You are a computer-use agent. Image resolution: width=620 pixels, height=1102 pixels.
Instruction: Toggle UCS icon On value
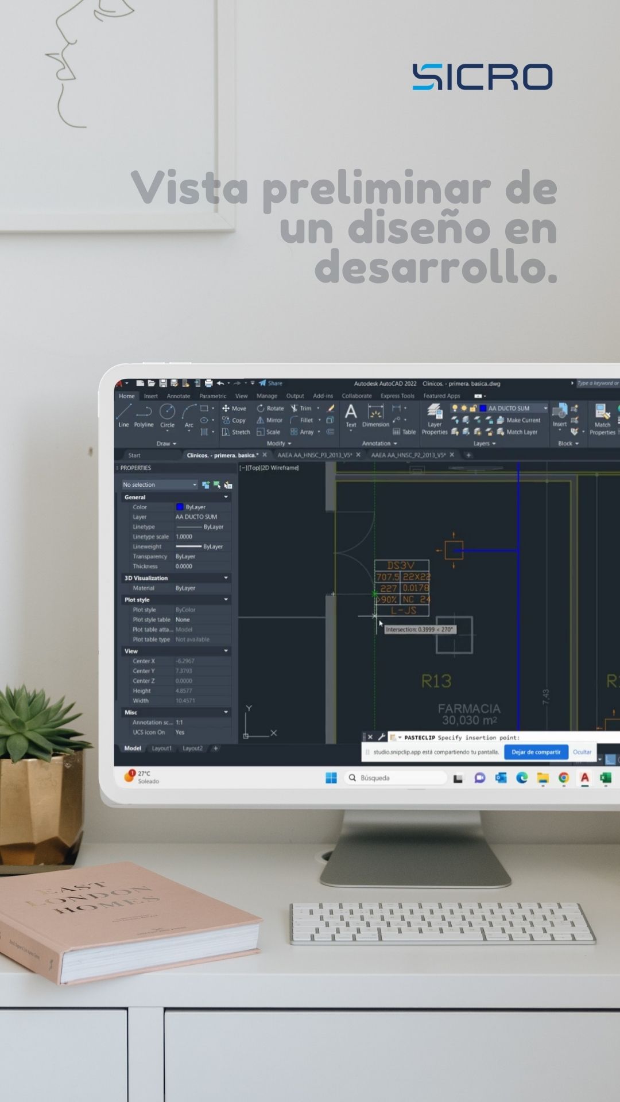[x=180, y=732]
